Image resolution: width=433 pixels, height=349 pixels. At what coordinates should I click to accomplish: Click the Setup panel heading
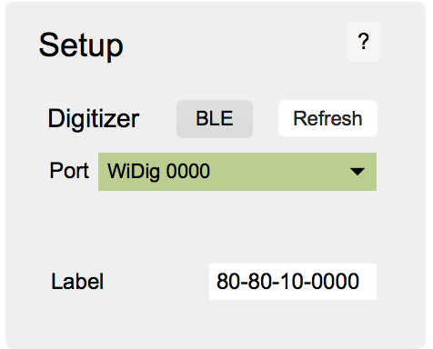(81, 46)
